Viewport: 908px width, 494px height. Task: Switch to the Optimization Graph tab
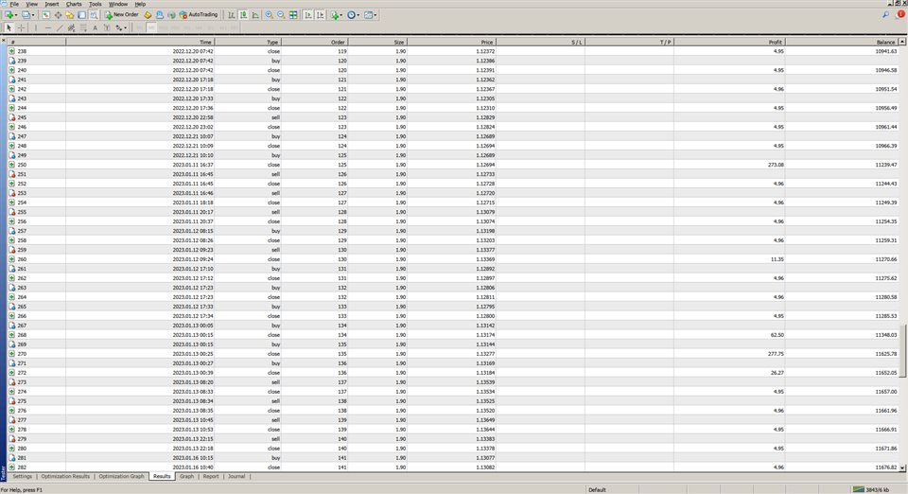point(121,476)
